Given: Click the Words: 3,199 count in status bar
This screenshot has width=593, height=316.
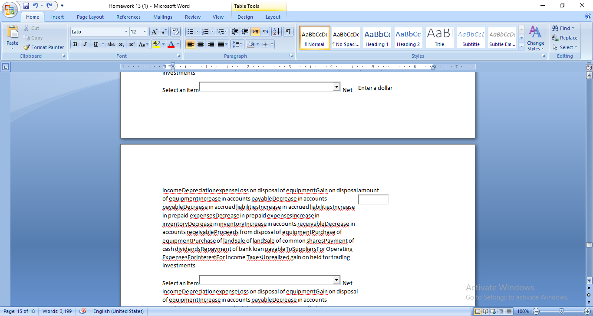Looking at the screenshot, I should tap(57, 311).
